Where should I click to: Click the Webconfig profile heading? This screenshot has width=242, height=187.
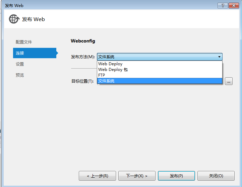click(x=83, y=41)
